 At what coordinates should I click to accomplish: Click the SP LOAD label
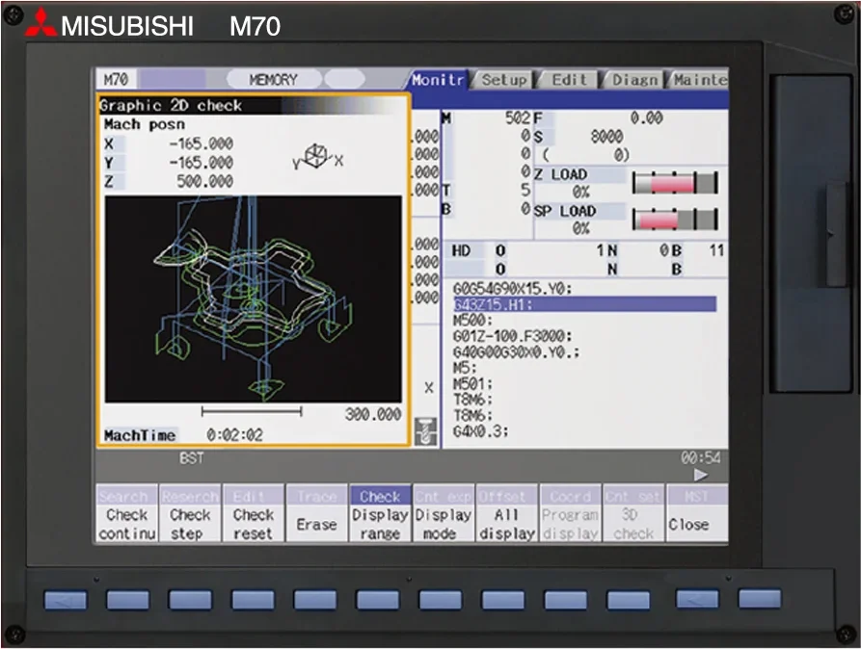coord(565,211)
